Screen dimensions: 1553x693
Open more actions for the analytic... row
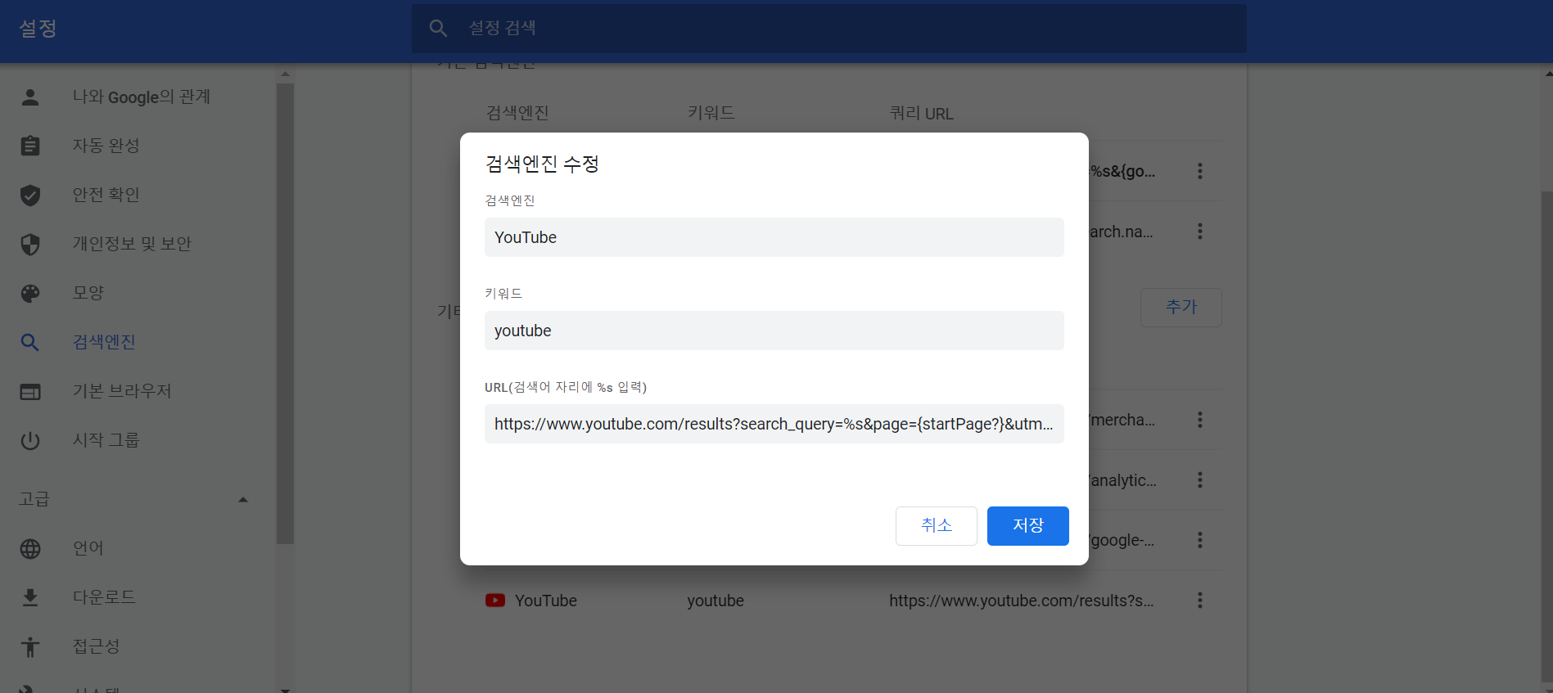[1200, 480]
